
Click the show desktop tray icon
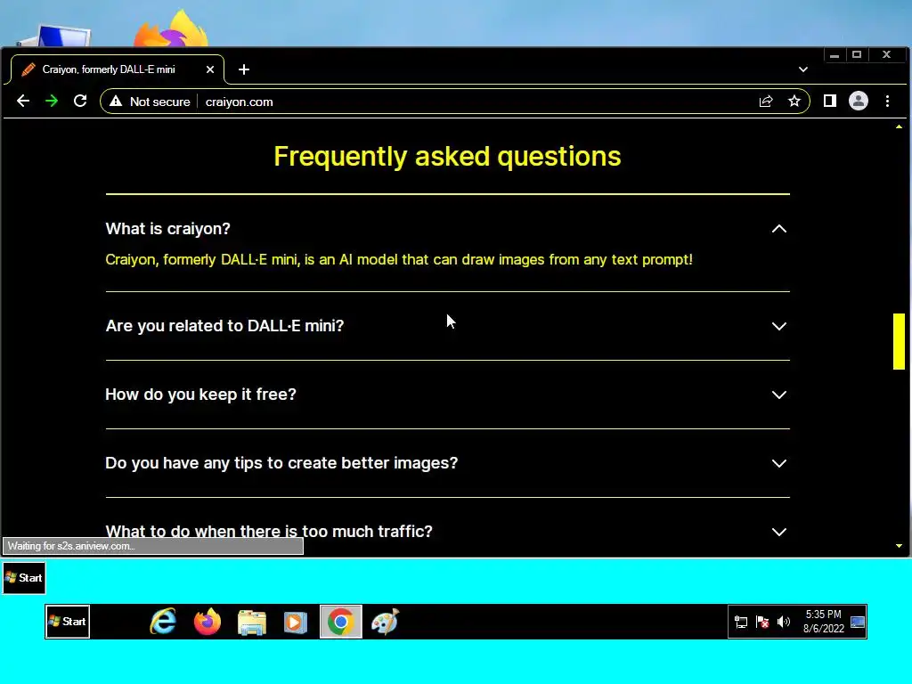858,622
